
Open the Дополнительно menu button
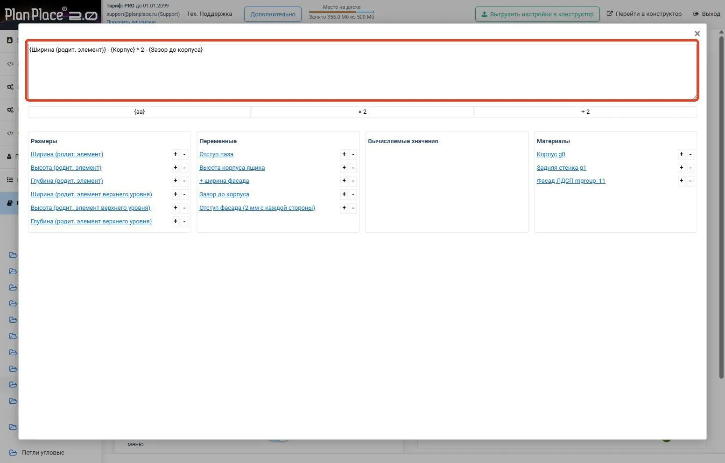pyautogui.click(x=273, y=14)
